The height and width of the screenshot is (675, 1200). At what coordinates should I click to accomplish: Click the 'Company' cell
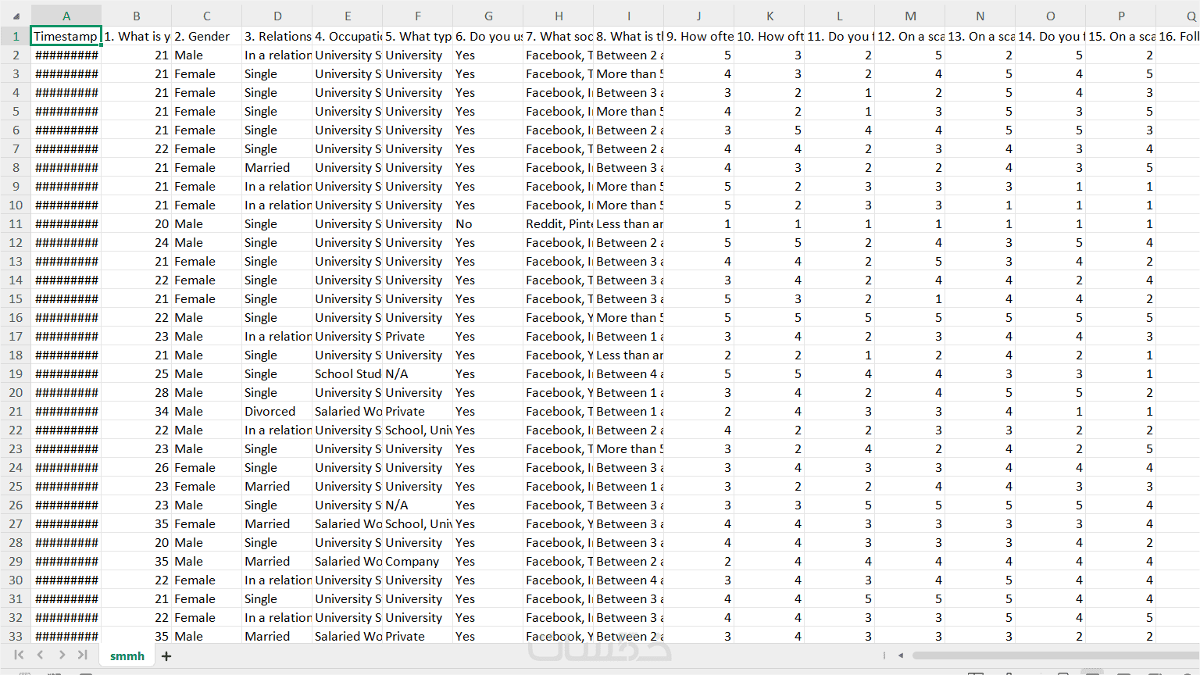tap(418, 561)
